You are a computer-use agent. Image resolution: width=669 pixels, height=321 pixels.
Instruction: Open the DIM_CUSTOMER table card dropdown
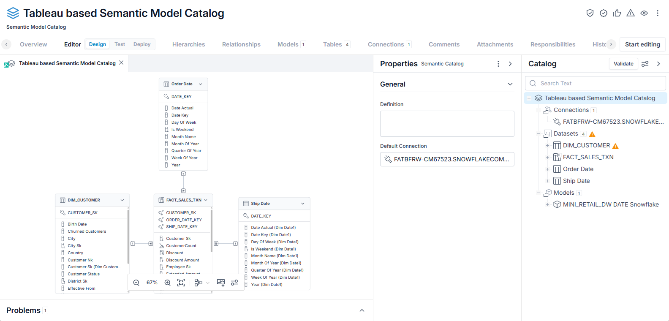click(122, 200)
